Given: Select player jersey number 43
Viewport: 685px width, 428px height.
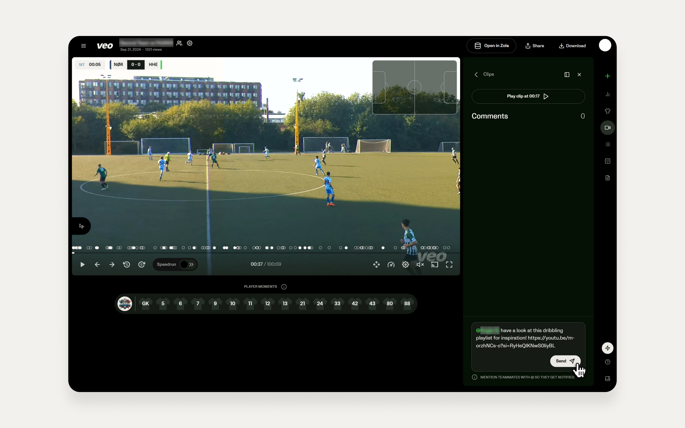Looking at the screenshot, I should pos(372,304).
